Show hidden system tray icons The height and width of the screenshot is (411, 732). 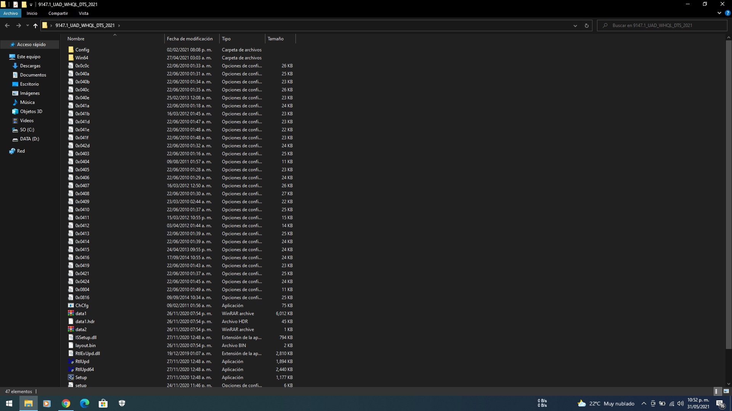[644, 403]
